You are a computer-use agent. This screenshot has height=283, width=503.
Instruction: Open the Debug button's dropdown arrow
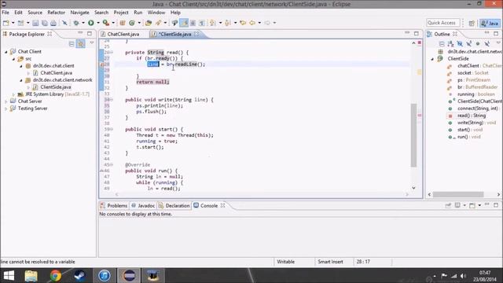[83, 23]
